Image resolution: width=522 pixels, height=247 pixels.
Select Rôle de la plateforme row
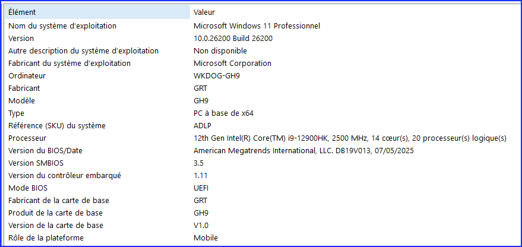46,238
